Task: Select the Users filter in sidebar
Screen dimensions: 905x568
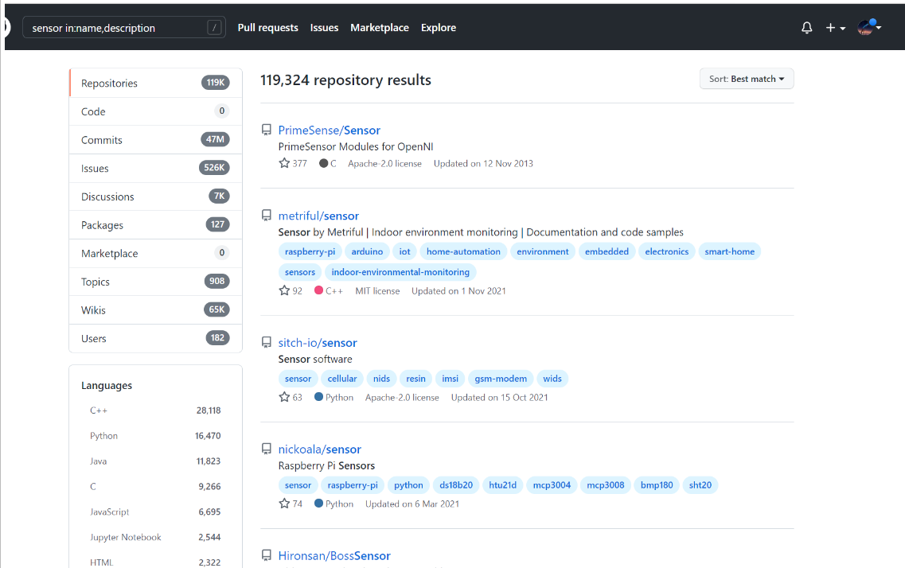Action: coord(155,339)
